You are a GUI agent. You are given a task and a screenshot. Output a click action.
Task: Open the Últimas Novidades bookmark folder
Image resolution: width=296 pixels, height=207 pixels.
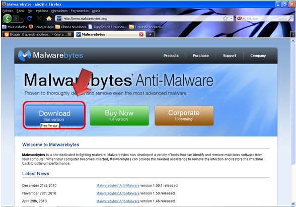[71, 27]
